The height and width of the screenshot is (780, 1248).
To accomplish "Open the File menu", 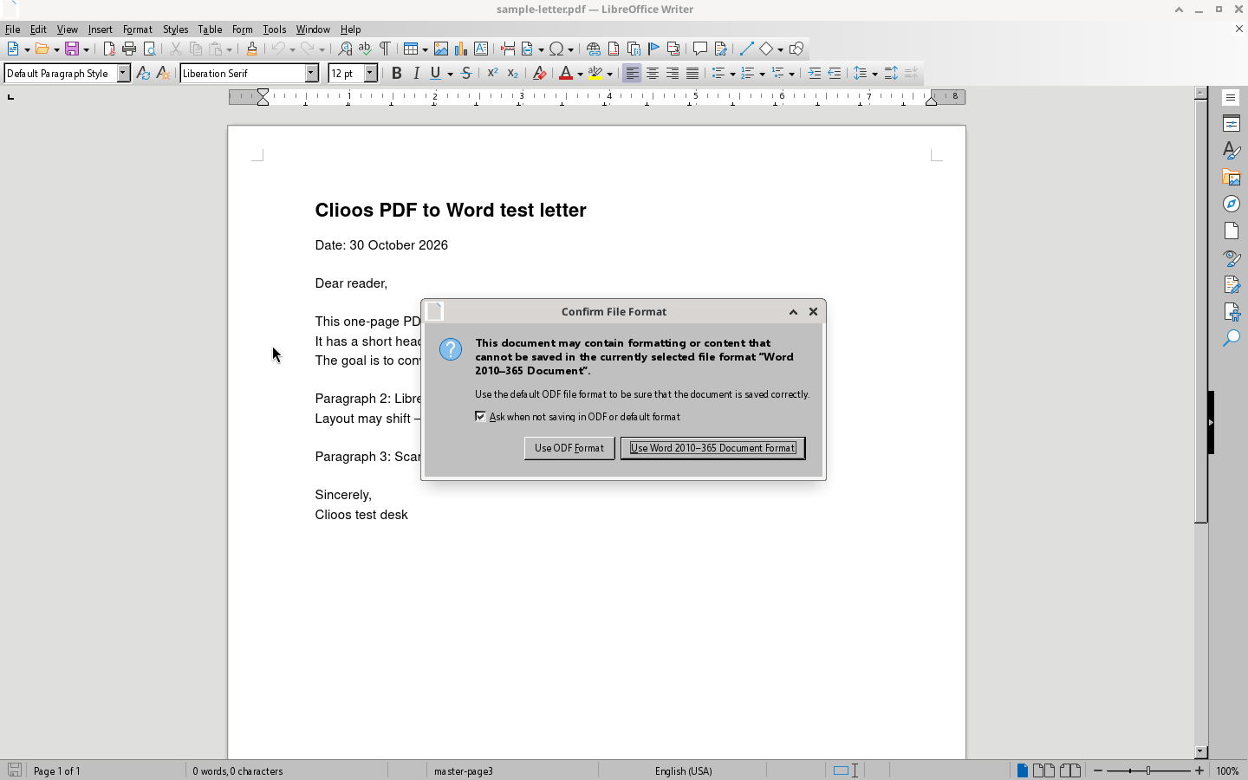I will (12, 29).
